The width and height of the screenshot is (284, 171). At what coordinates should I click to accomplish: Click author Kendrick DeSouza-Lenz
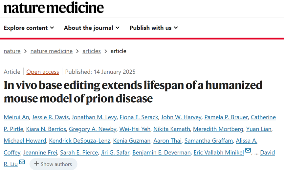click(79, 141)
